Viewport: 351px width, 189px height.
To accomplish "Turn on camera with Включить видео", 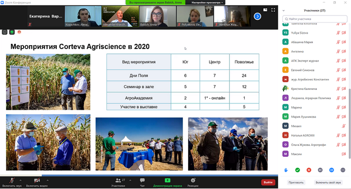I will 37,182.
